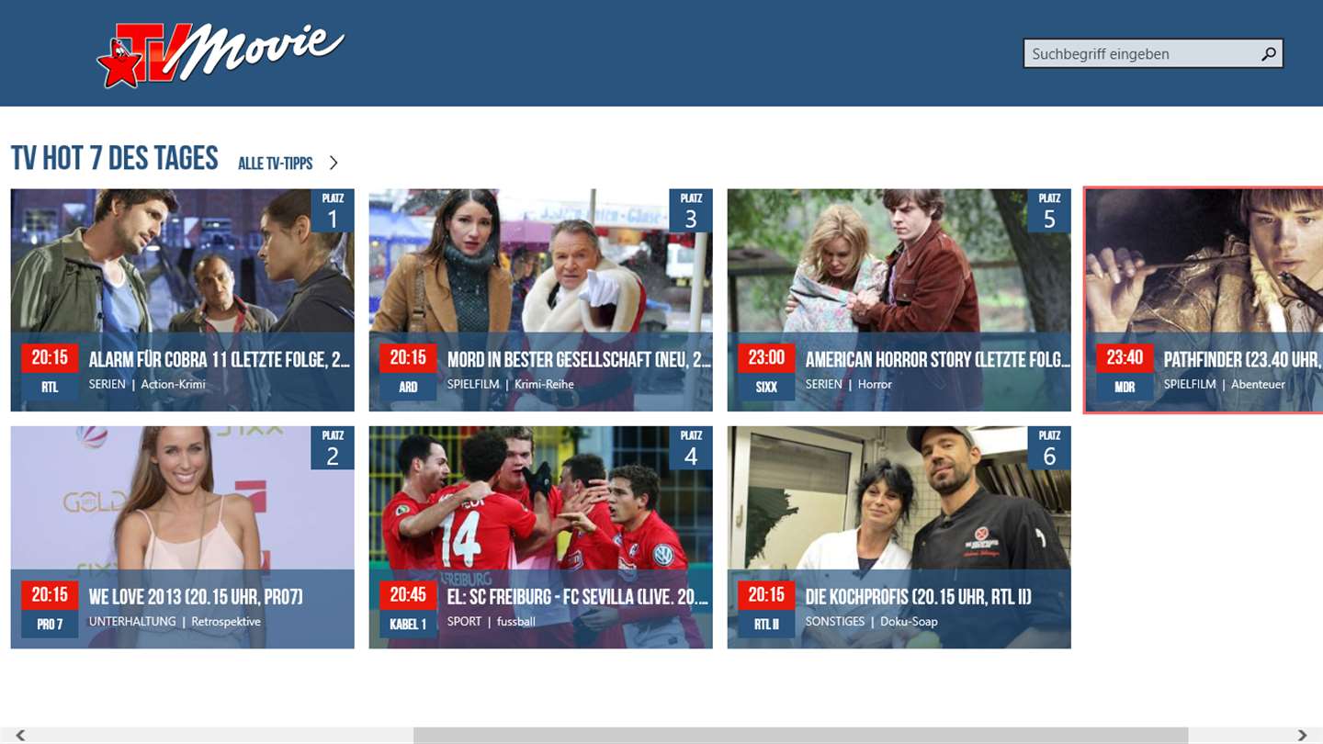Click the Kabel 1 channel label
This screenshot has width=1323, height=744.
click(408, 624)
